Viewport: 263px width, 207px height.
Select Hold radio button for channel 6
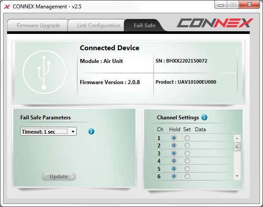point(174,176)
